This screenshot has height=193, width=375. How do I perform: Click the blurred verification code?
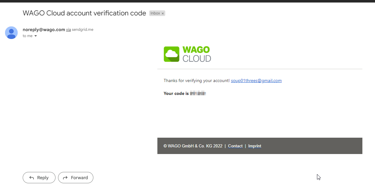pyautogui.click(x=198, y=93)
